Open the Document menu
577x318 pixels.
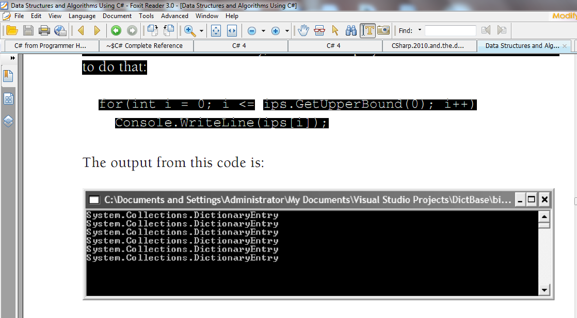pyautogui.click(x=117, y=15)
